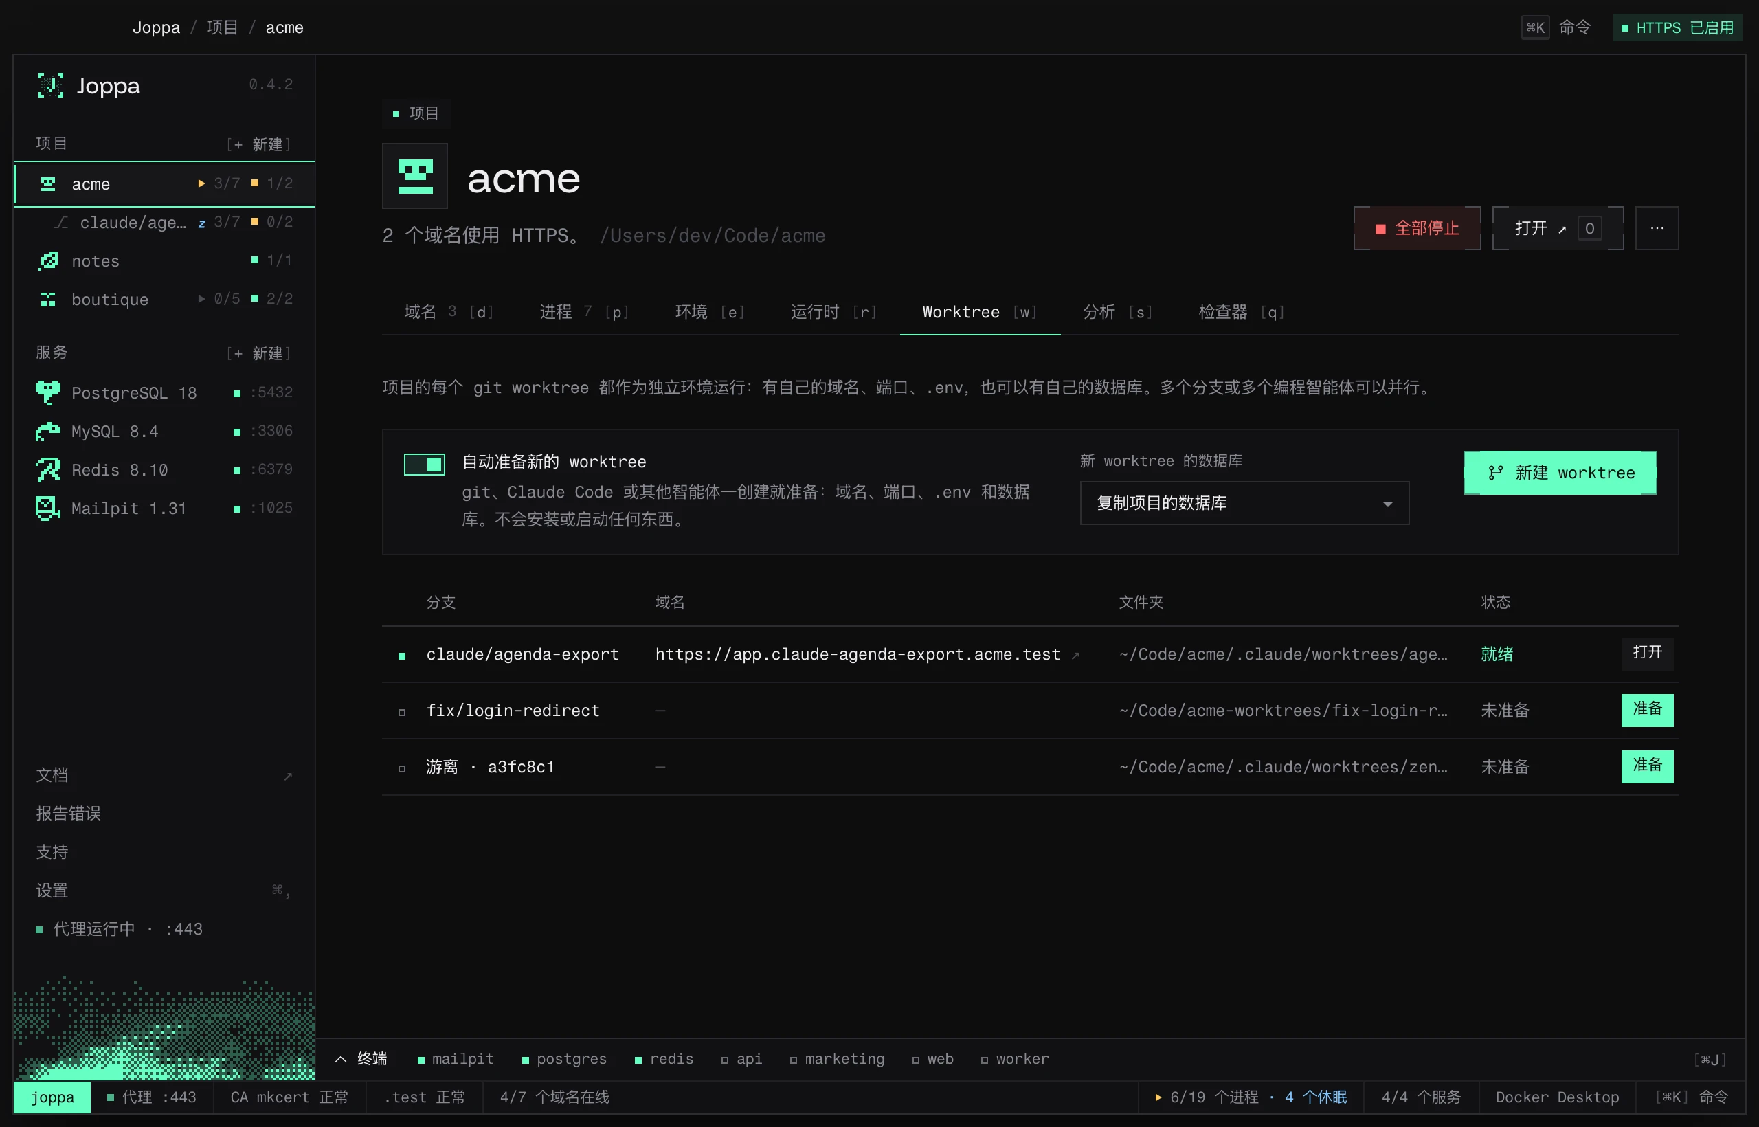The image size is (1759, 1127).
Task: Toggle 自动准备新的 worktree switch
Action: [x=425, y=464]
